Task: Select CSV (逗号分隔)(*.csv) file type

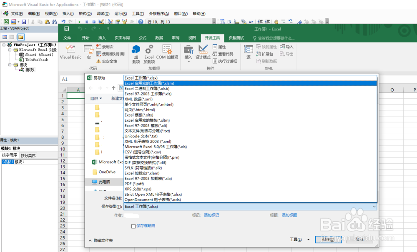Action: click(x=250, y=152)
